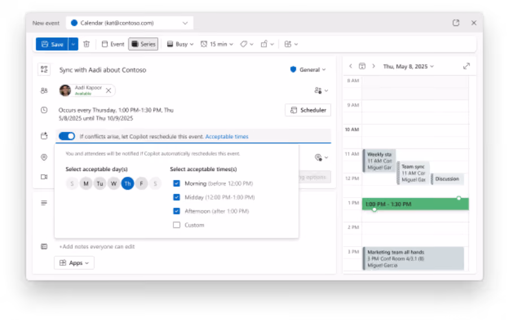Expand the calendar preview pane

[467, 66]
